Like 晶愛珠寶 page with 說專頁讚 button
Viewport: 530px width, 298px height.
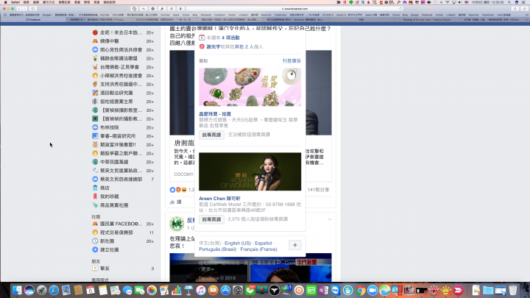[211, 135]
